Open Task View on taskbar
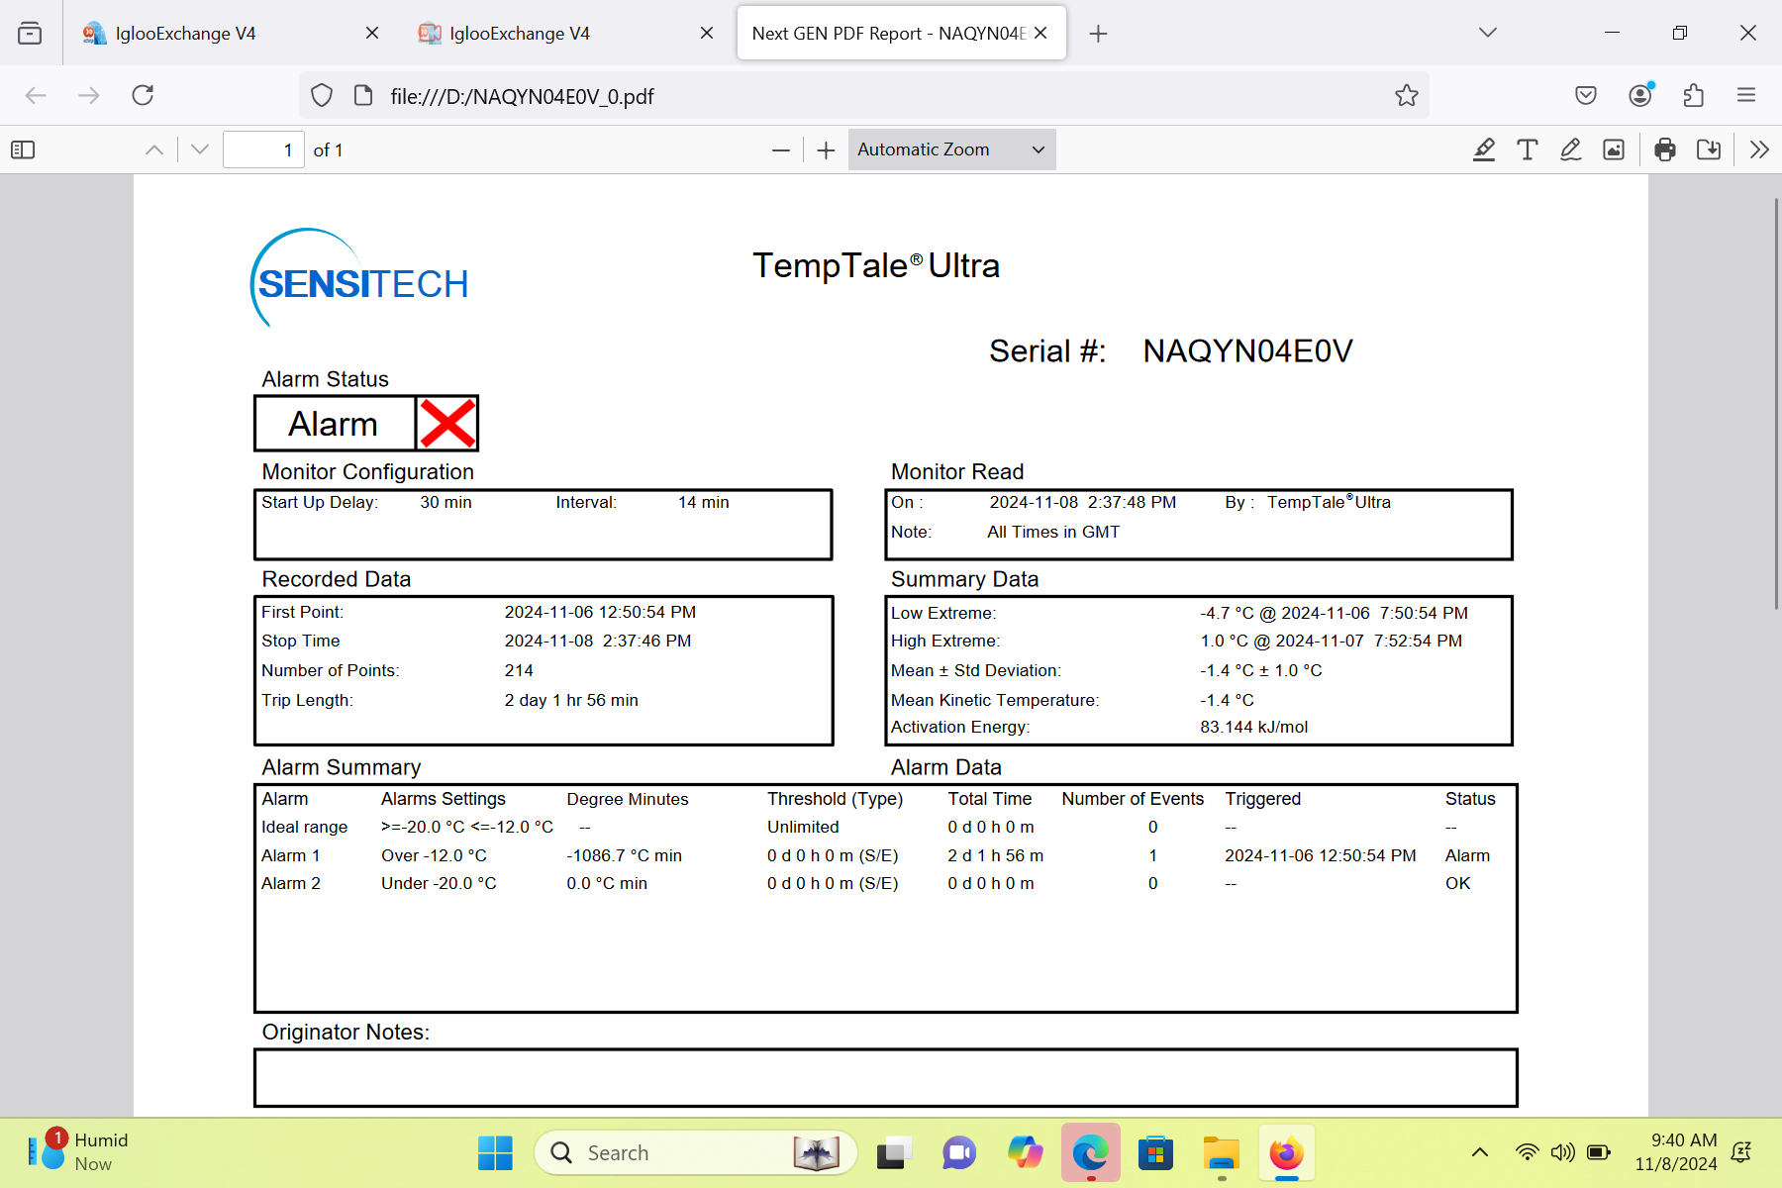 tap(894, 1153)
